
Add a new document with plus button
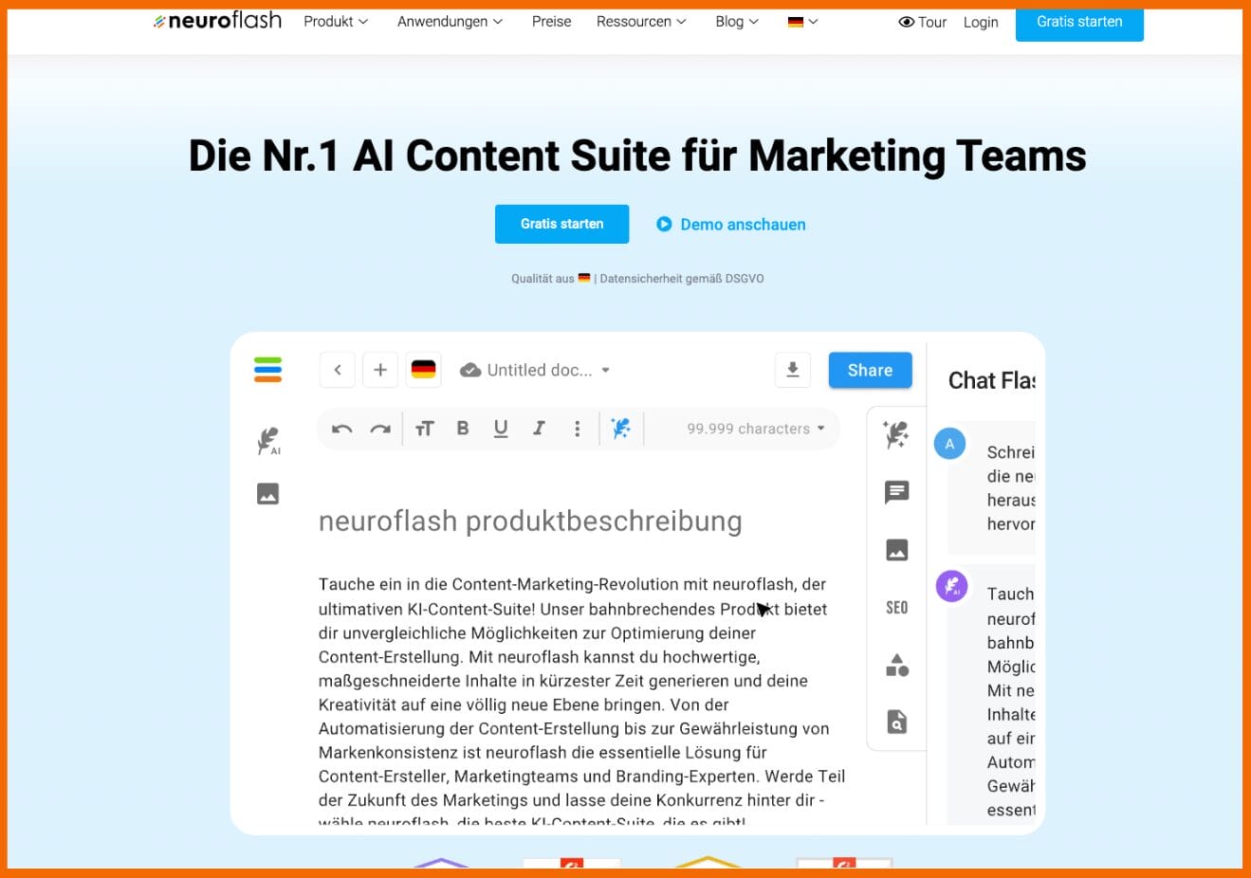[x=380, y=370]
